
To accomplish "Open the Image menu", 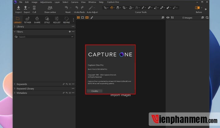I will click(34, 2).
